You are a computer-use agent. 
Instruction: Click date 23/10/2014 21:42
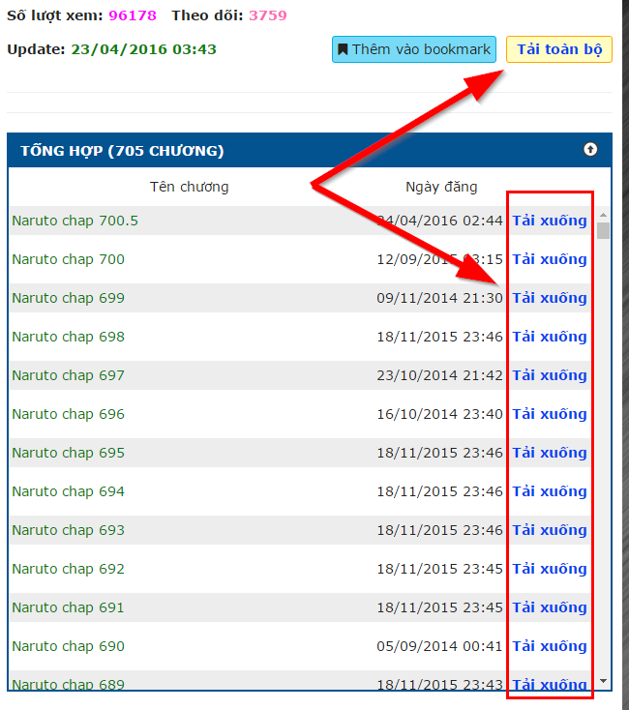click(x=439, y=376)
